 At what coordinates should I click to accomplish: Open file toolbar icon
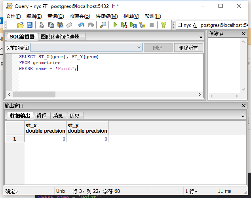pos(21,25)
